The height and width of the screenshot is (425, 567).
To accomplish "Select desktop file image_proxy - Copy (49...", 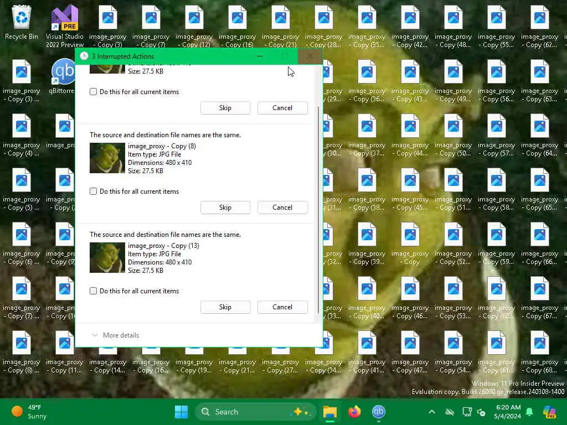I will click(453, 80).
